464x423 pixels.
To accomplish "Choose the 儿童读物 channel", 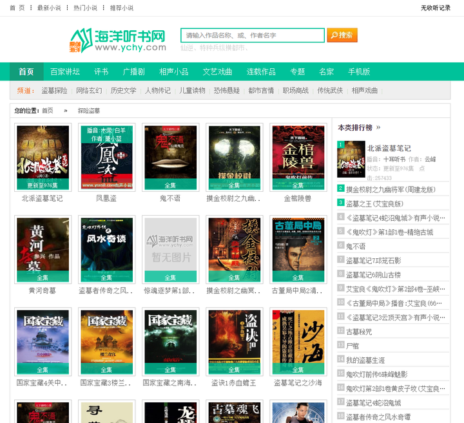I will pyautogui.click(x=192, y=90).
